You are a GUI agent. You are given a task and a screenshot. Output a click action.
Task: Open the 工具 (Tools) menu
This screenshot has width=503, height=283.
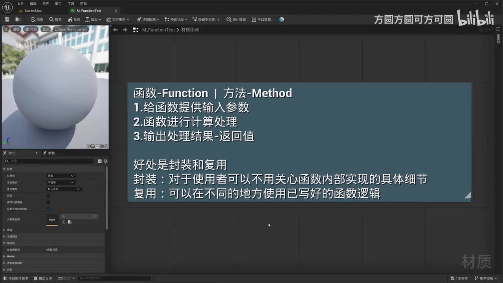(x=71, y=4)
